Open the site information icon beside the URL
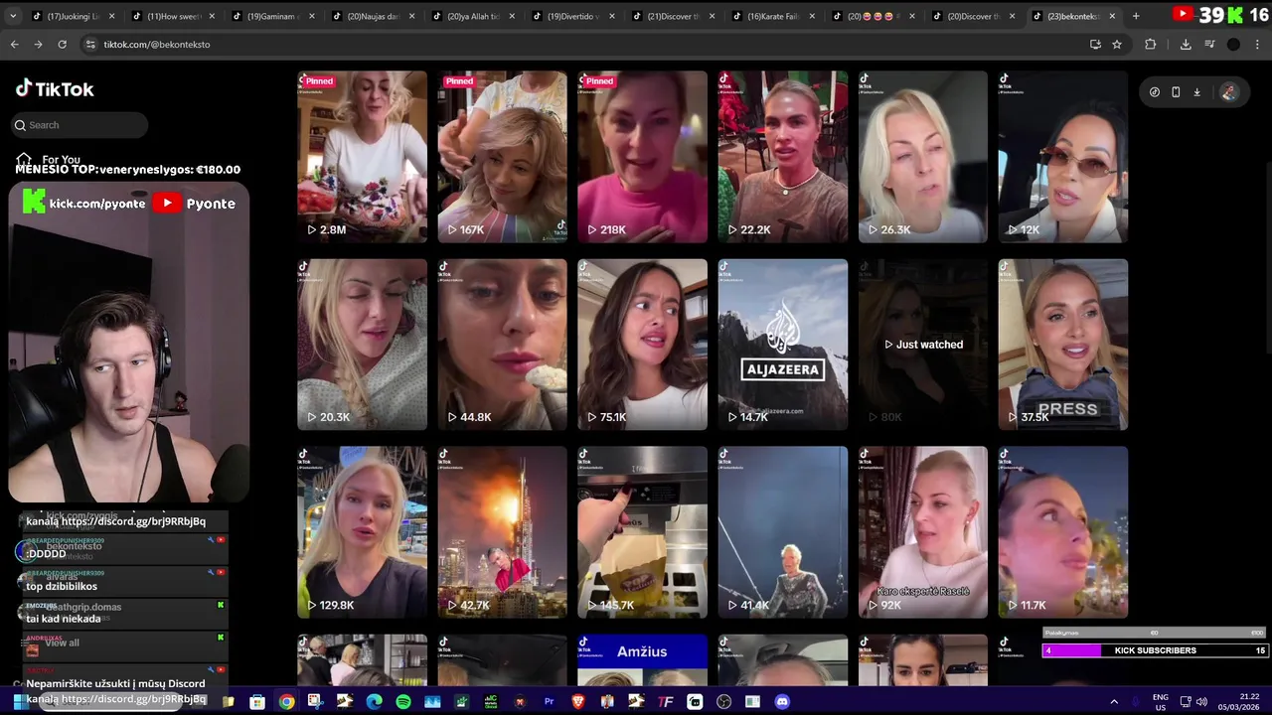Viewport: 1272px width, 715px height. point(90,45)
